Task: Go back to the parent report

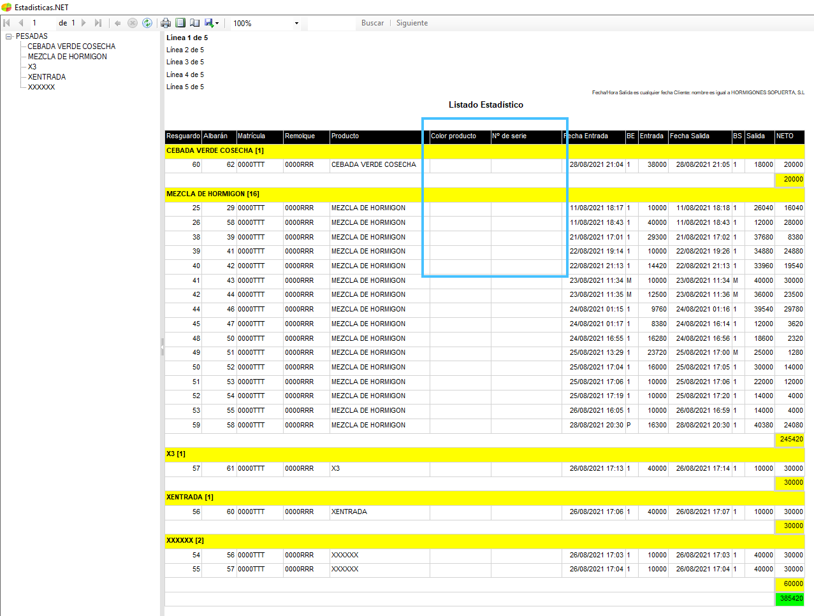Action: click(x=117, y=23)
